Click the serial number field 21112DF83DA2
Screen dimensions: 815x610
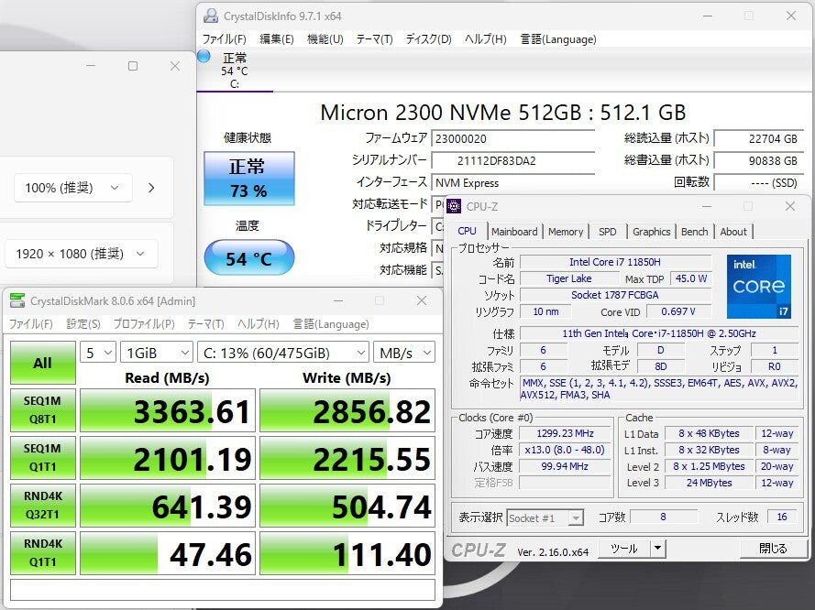(512, 160)
